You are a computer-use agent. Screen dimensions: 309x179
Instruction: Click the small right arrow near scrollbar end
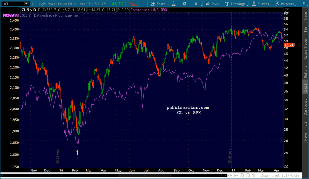[225, 175]
